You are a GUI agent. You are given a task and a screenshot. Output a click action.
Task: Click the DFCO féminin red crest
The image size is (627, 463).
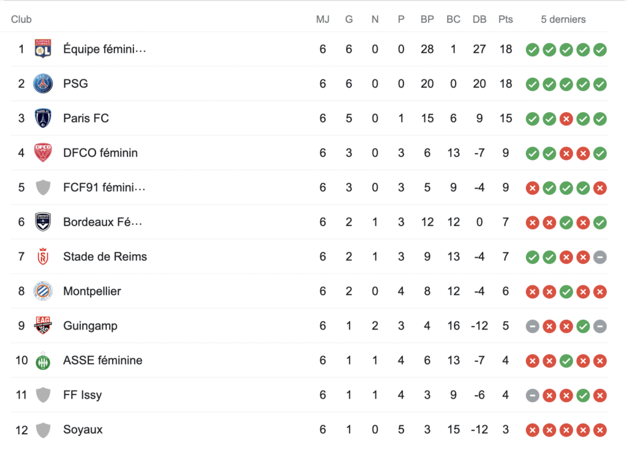click(43, 152)
